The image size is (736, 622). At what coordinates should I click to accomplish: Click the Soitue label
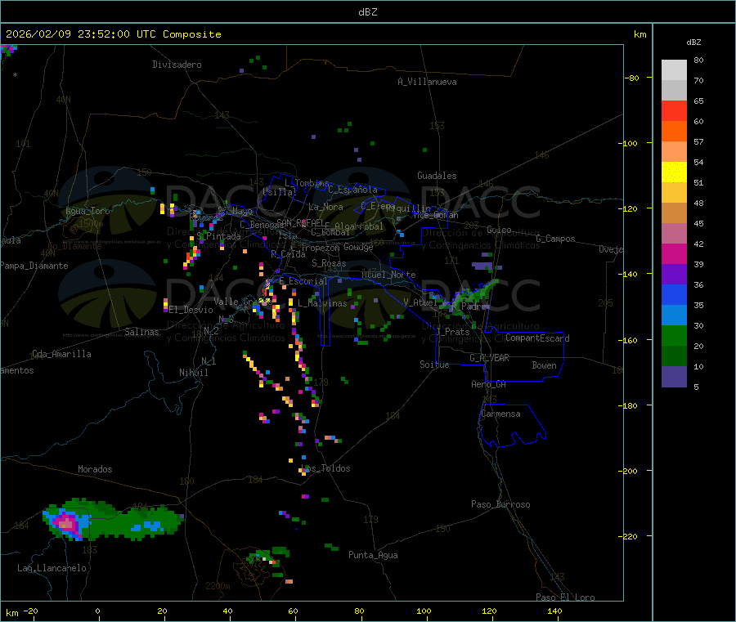[434, 365]
